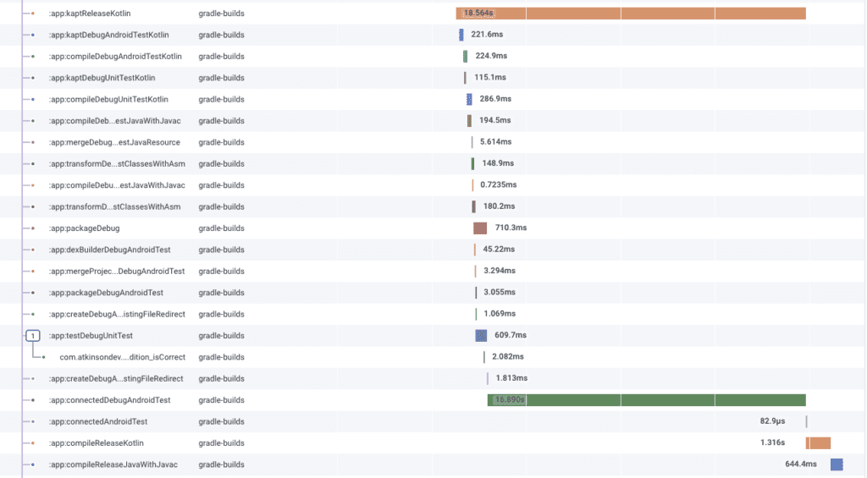Click the brown :app:packageDebug 710.3ms span bar
867x478 pixels.
[x=480, y=228]
